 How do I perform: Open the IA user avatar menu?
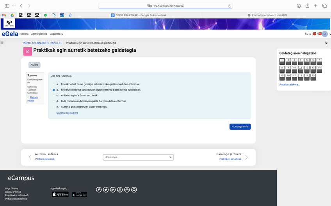pyautogui.click(x=325, y=34)
